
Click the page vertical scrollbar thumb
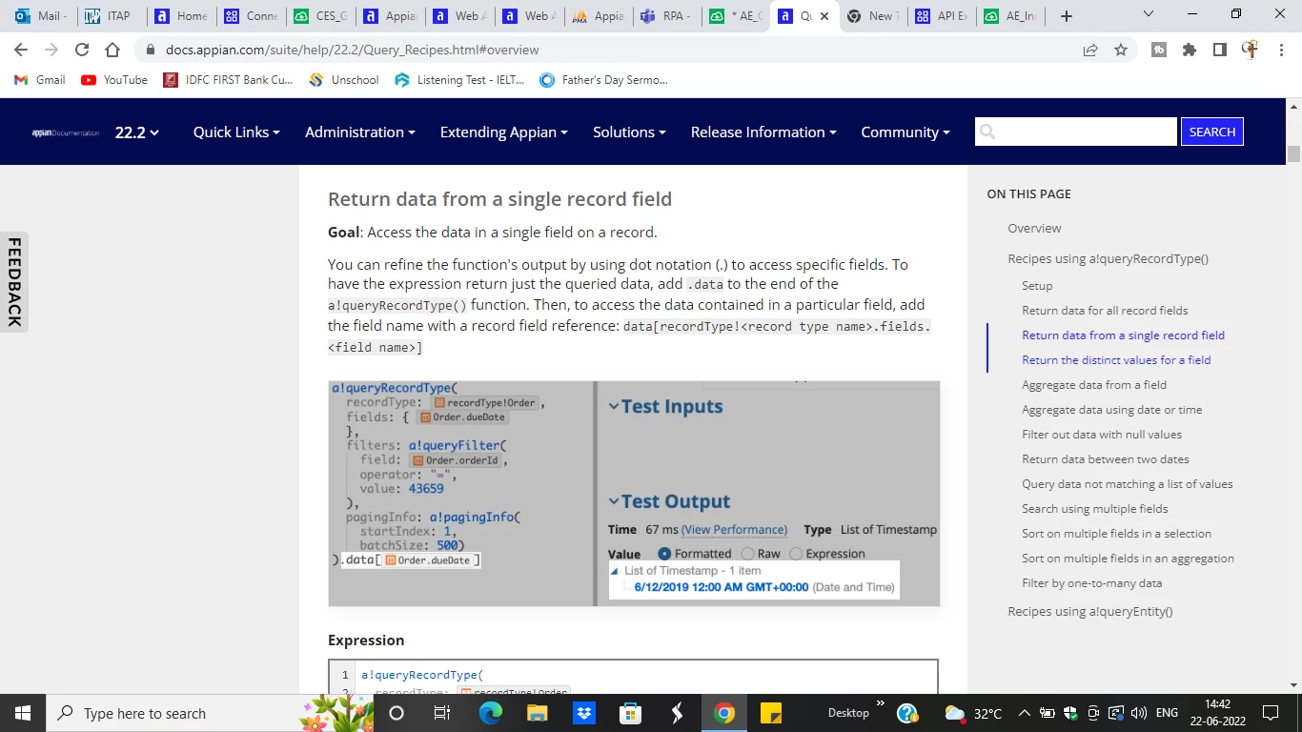(1293, 153)
